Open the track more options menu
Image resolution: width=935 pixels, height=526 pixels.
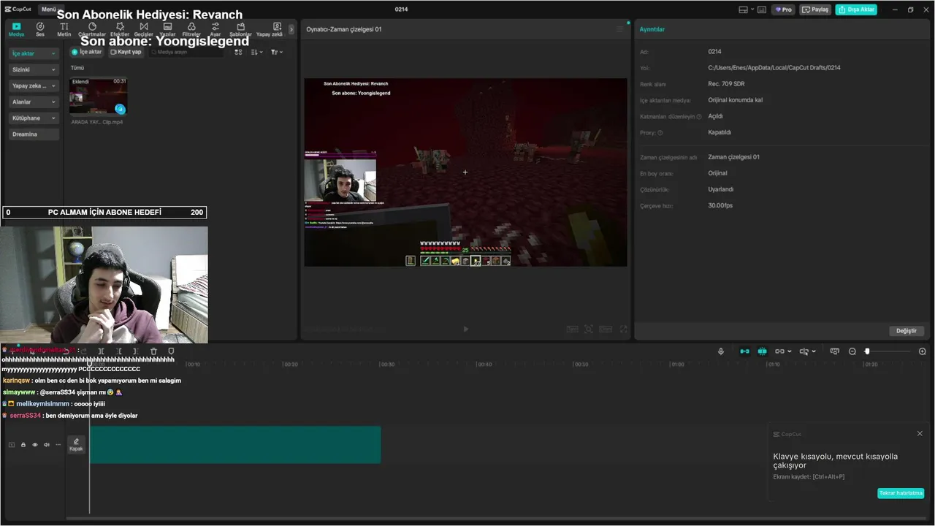[58, 444]
